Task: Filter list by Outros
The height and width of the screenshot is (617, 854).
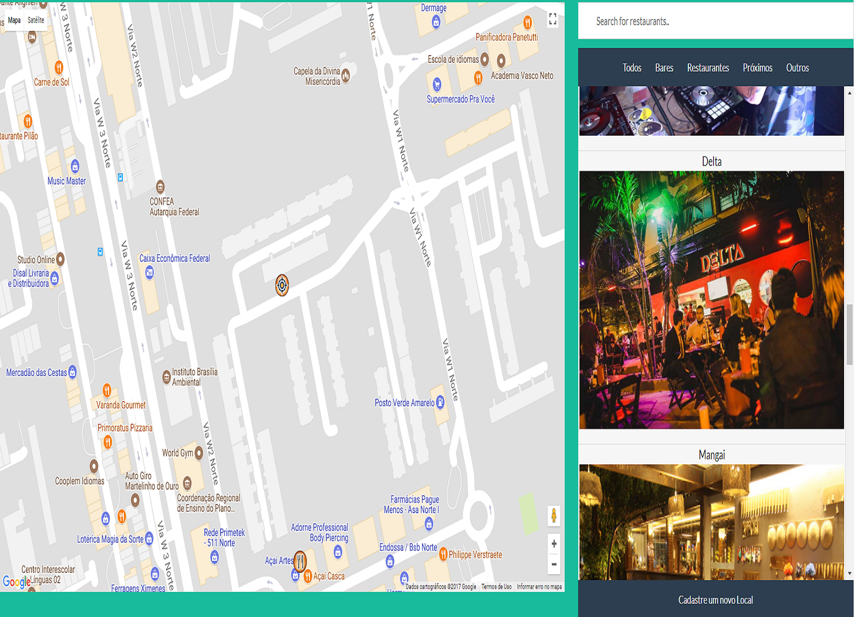Action: [798, 68]
